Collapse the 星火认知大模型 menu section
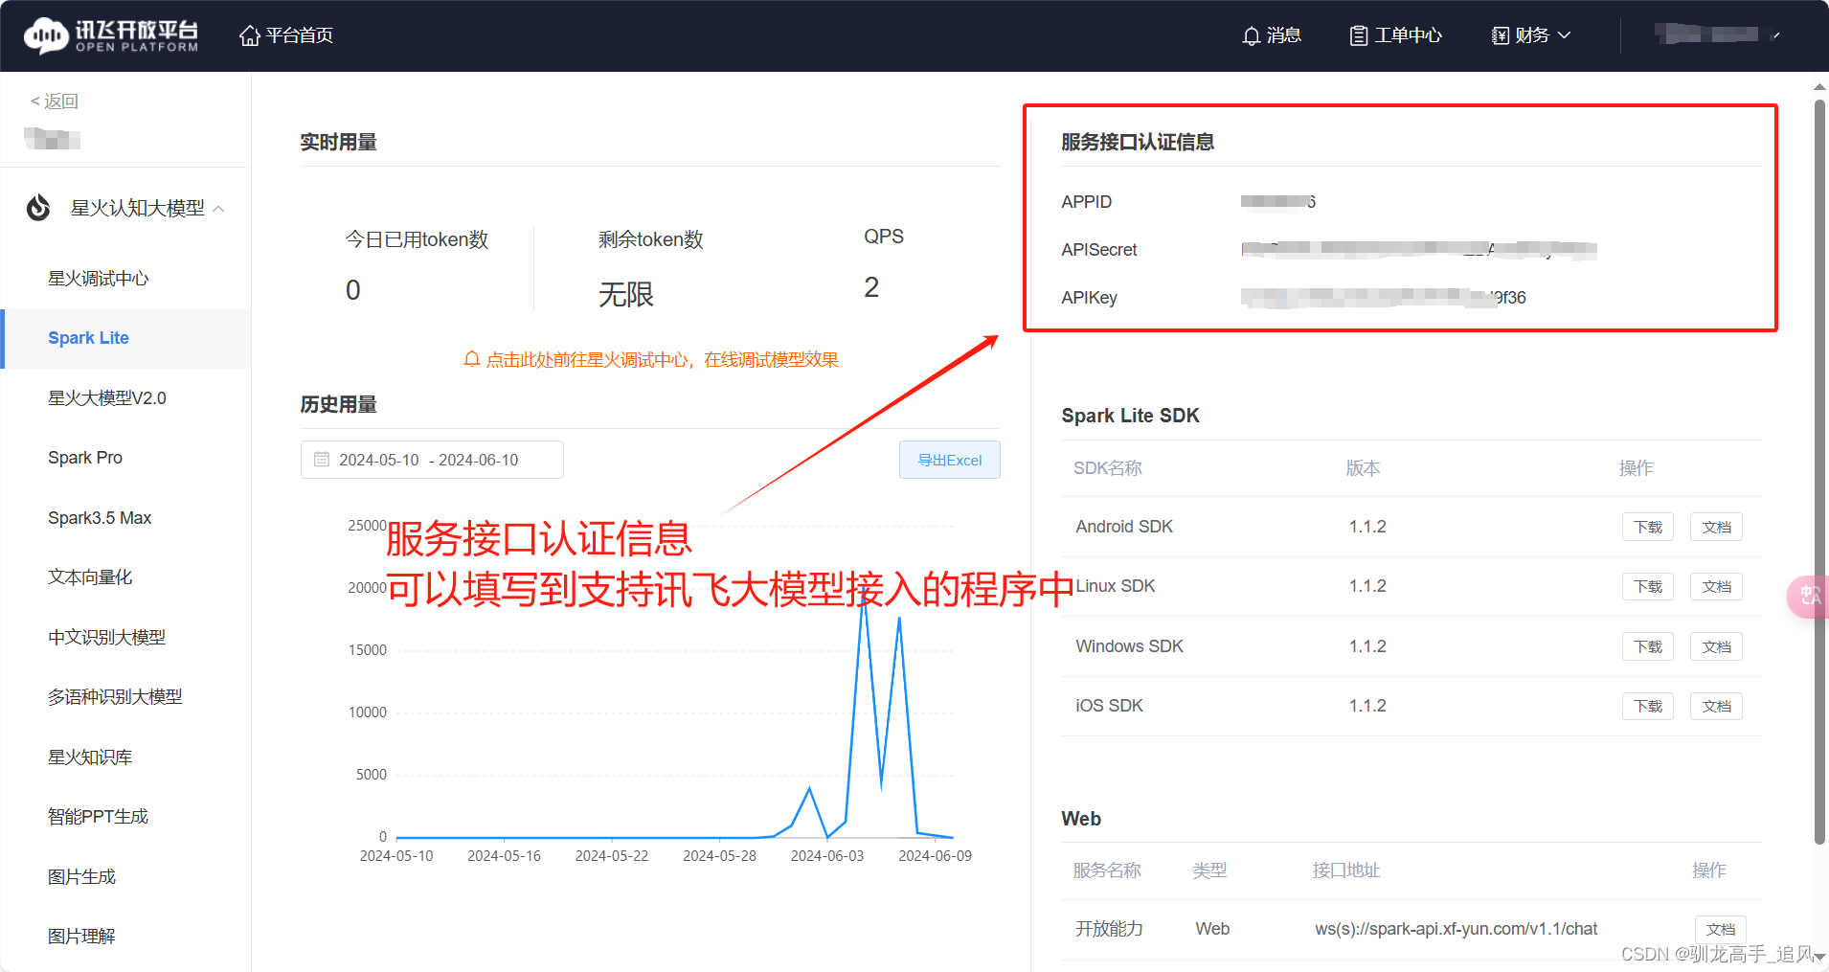This screenshot has width=1829, height=972. click(x=219, y=209)
